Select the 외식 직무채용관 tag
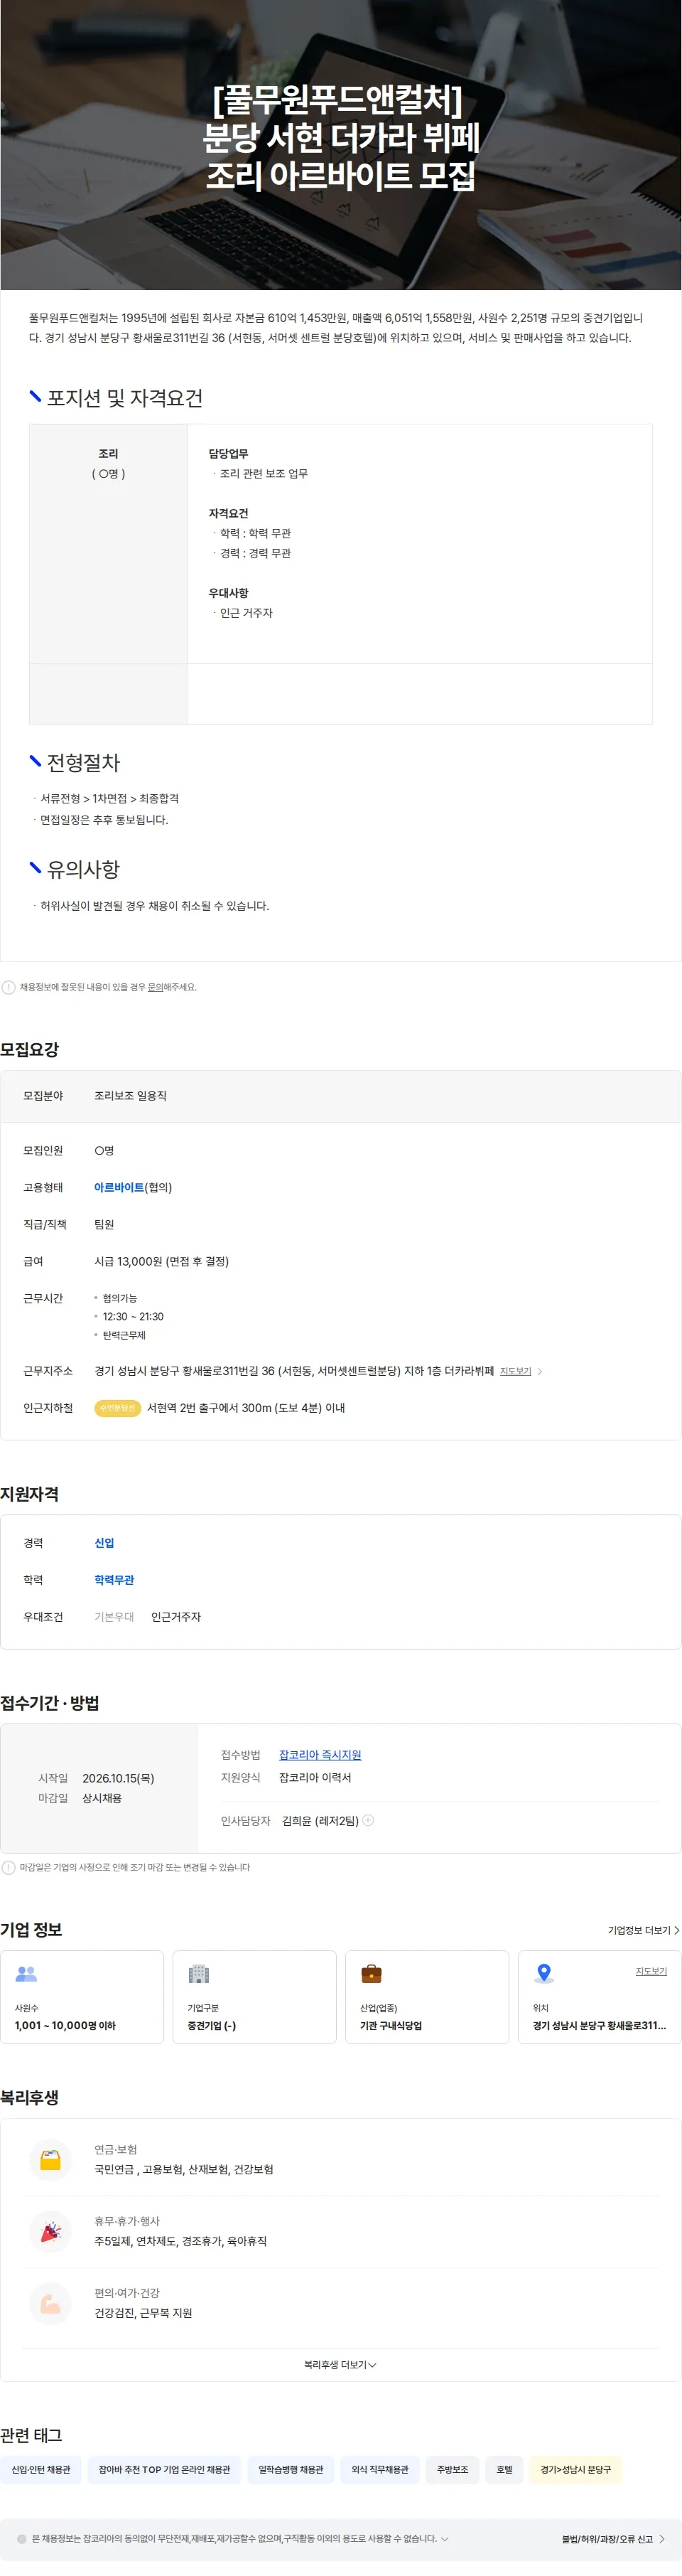The height and width of the screenshot is (2576, 682). point(379,2470)
